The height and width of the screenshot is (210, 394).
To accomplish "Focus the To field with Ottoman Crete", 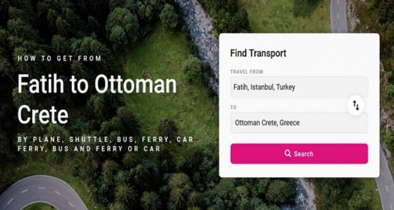I will tap(299, 123).
